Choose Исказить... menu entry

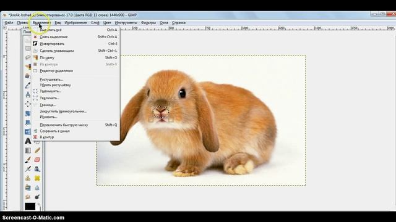tap(75, 117)
